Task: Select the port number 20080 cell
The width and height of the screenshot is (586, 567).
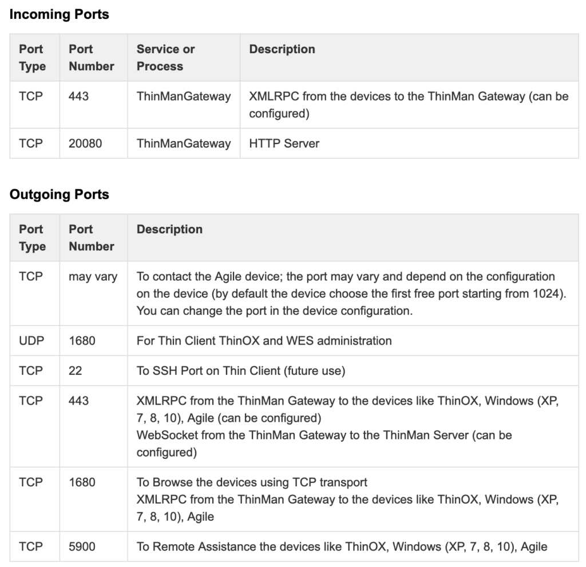Action: (x=85, y=143)
